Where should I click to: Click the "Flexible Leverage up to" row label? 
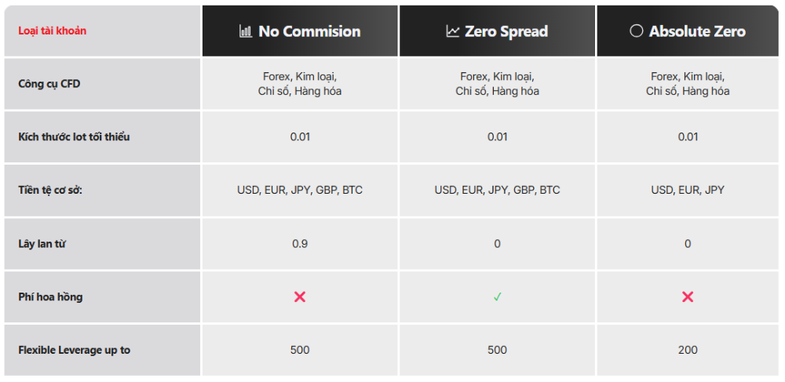click(x=74, y=350)
